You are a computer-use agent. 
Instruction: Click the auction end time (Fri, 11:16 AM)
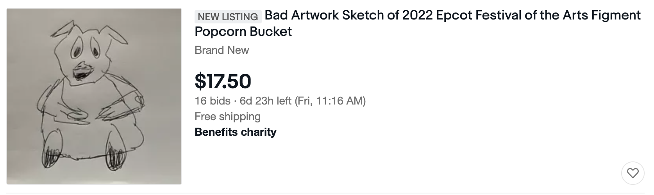click(330, 101)
